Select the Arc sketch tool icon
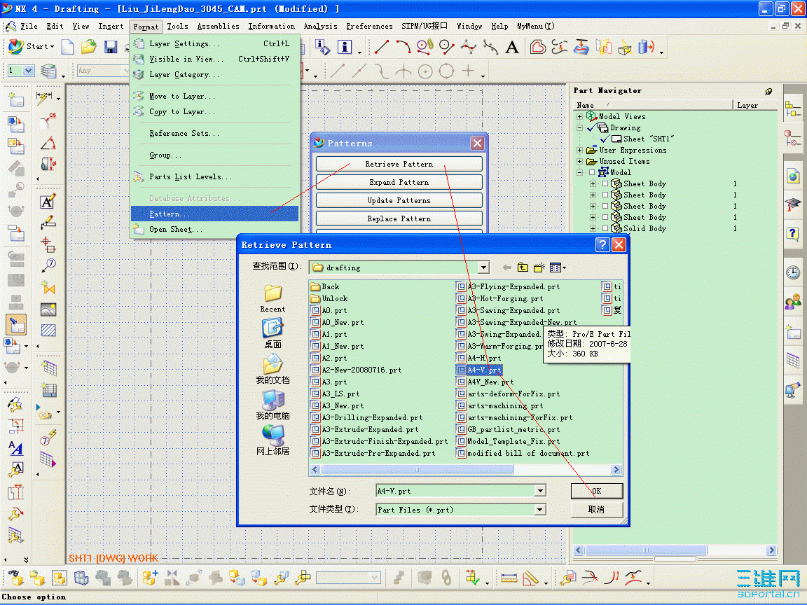This screenshot has width=807, height=605. click(403, 47)
